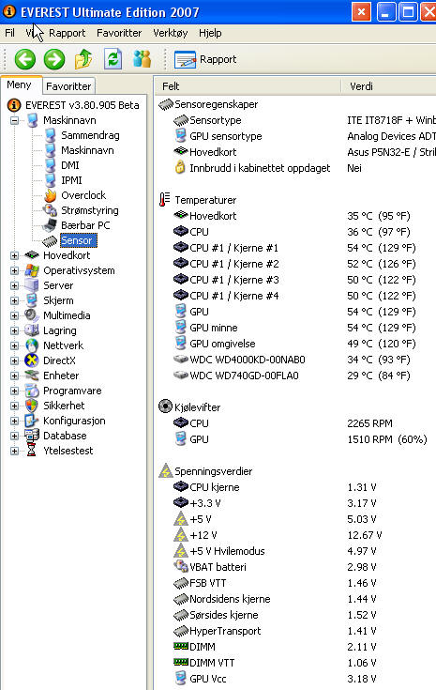Open the Fil menu
This screenshot has height=690, width=436.
tap(9, 33)
